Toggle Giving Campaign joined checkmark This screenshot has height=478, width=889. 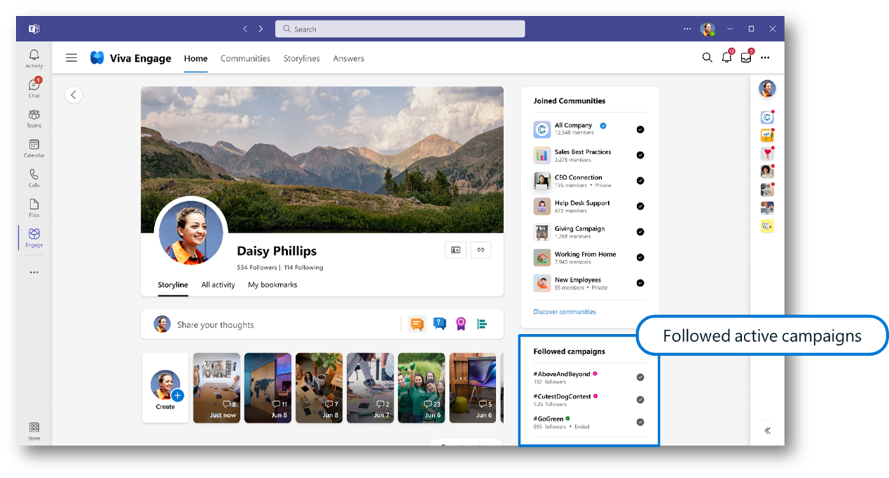640,232
